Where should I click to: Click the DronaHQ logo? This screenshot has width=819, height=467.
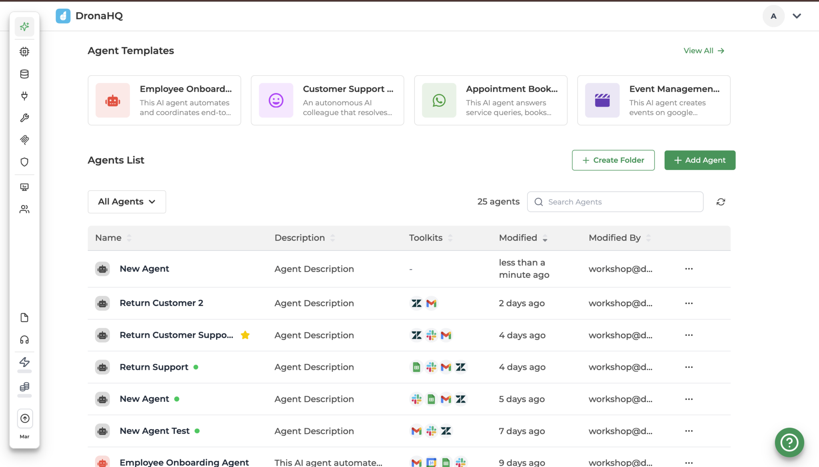click(x=89, y=16)
